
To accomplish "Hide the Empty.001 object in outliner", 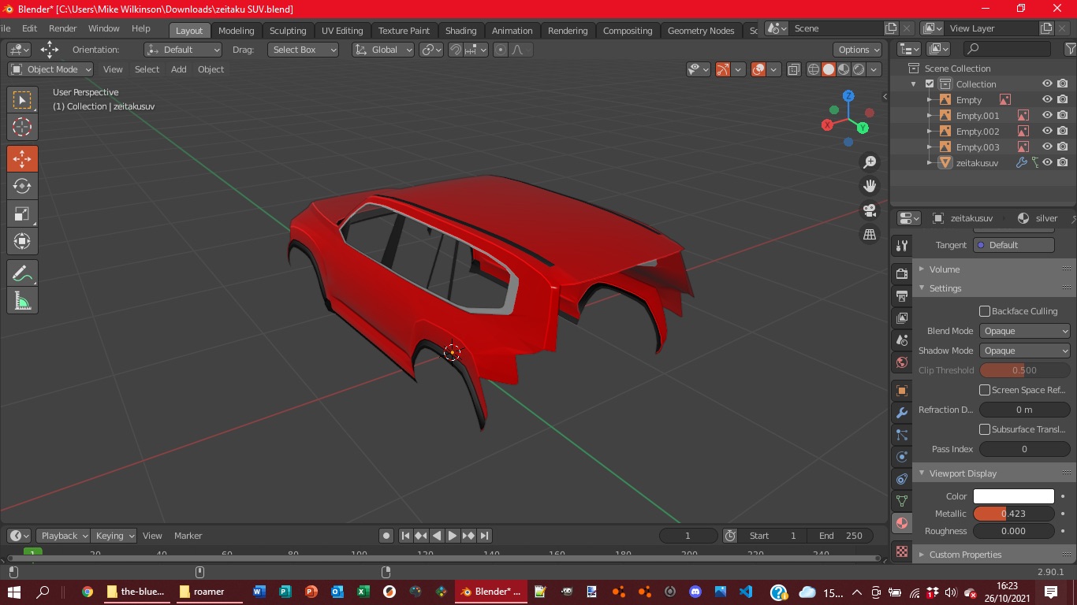I will point(1047,115).
